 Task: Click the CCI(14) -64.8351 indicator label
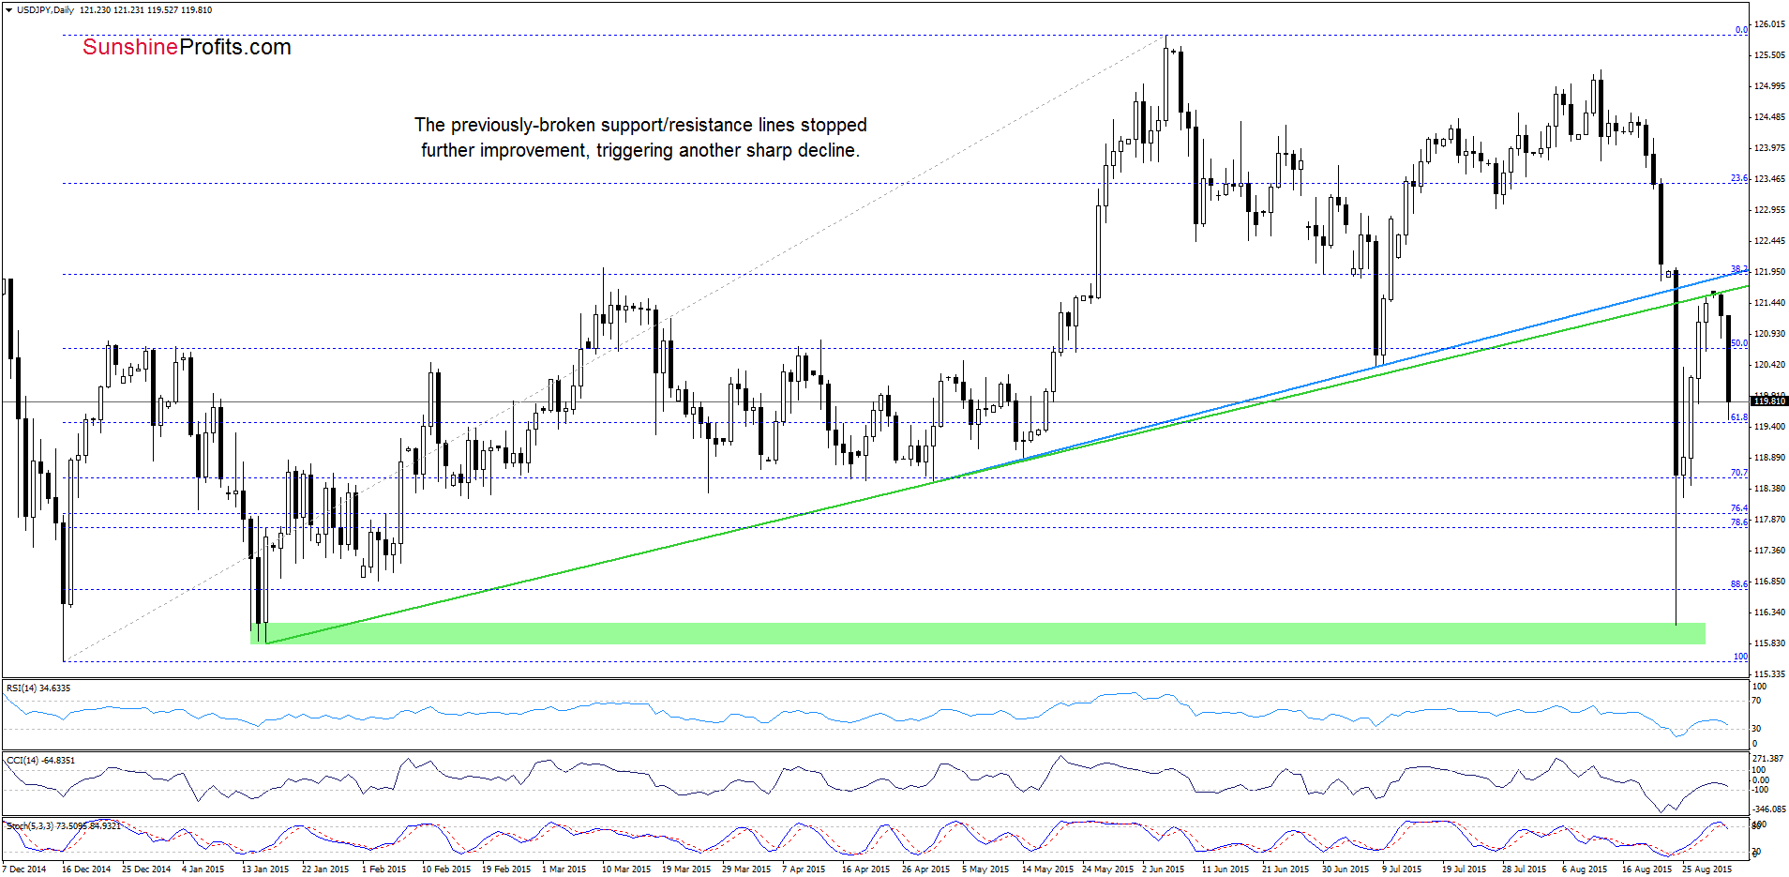(x=40, y=760)
